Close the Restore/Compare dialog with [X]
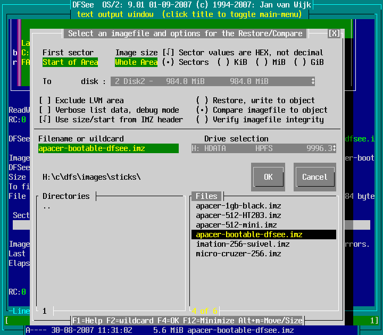The image size is (383, 335). pos(334,33)
